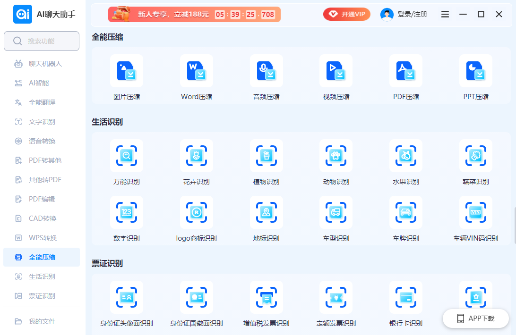Viewport: 516px width, 335px height.
Task: Click the 开通VIP button
Action: pyautogui.click(x=347, y=14)
